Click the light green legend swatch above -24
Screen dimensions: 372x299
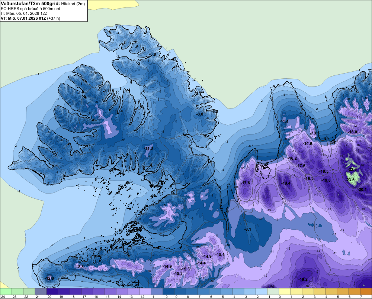click(x=6, y=292)
